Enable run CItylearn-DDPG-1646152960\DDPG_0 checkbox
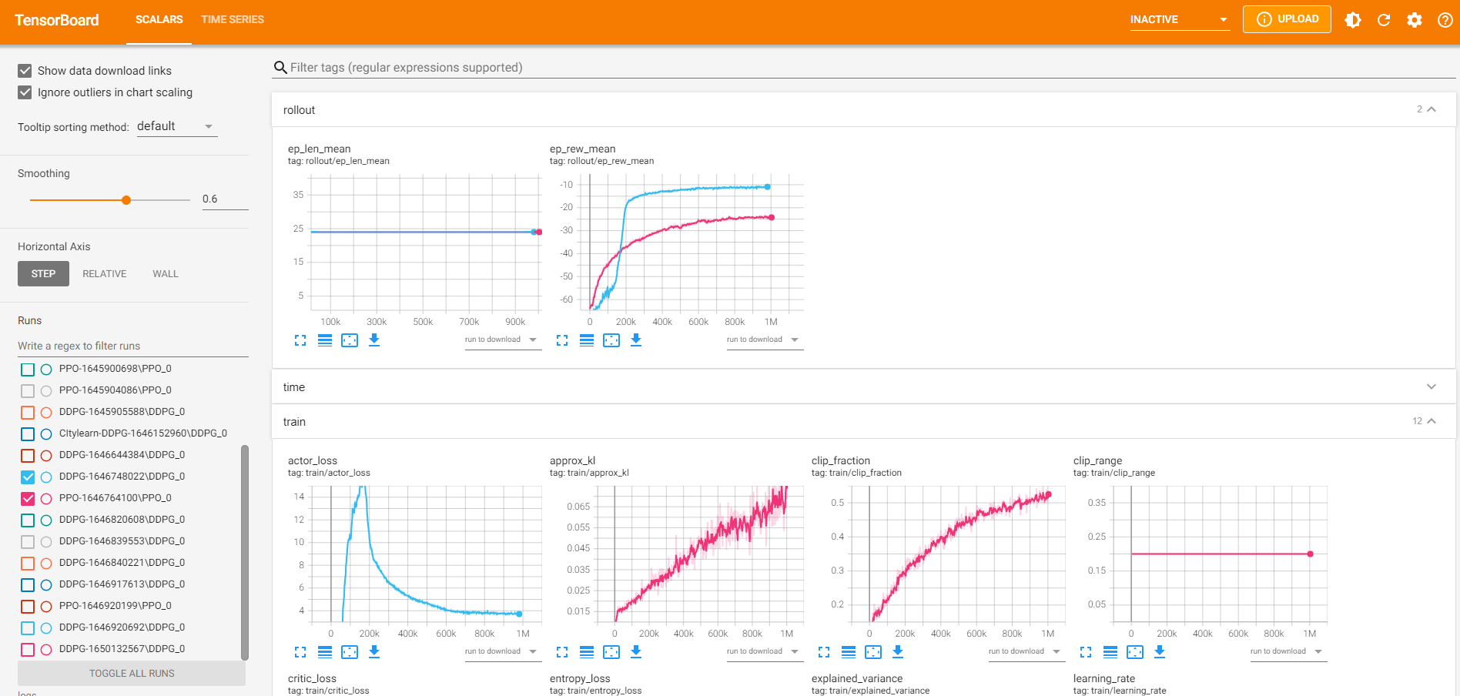Viewport: 1460px width, 696px height. [x=28, y=434]
